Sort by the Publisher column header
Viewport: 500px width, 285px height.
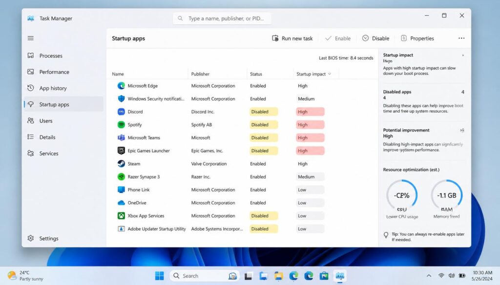coord(200,74)
